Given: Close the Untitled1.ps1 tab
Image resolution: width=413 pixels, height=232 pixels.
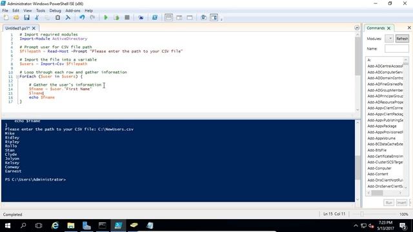Looking at the screenshot, I should pyautogui.click(x=34, y=28).
